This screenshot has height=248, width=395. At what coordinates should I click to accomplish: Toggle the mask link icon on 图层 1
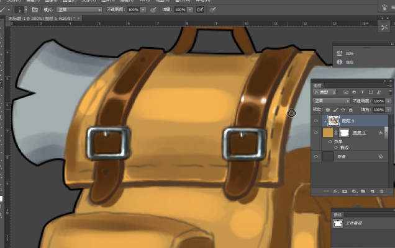(336, 133)
